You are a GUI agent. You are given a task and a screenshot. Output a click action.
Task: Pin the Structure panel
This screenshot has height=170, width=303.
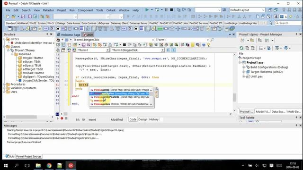pyautogui.click(x=47, y=34)
